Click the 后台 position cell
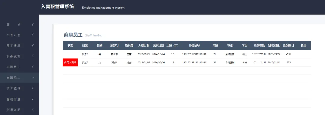Image resolution: width=325 pixels, height=115 pixels. 129,62
